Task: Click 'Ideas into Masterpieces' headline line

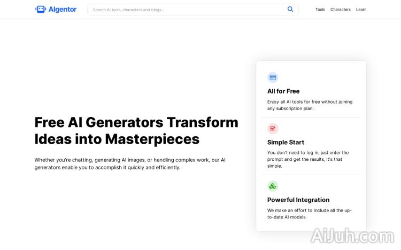Action: coord(117,139)
